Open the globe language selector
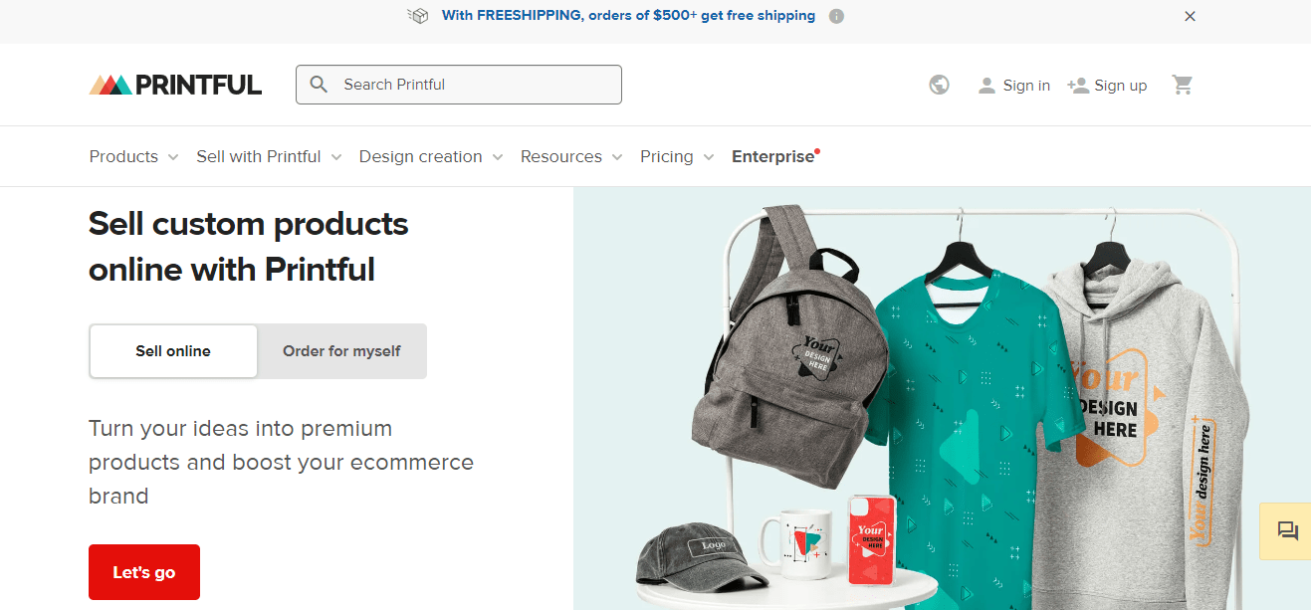1311x610 pixels. 939,85
